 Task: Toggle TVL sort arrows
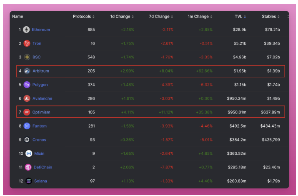245,17
